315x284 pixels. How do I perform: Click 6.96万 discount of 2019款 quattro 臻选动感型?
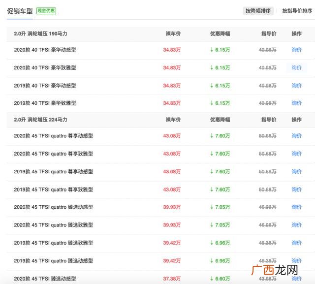click(220, 261)
